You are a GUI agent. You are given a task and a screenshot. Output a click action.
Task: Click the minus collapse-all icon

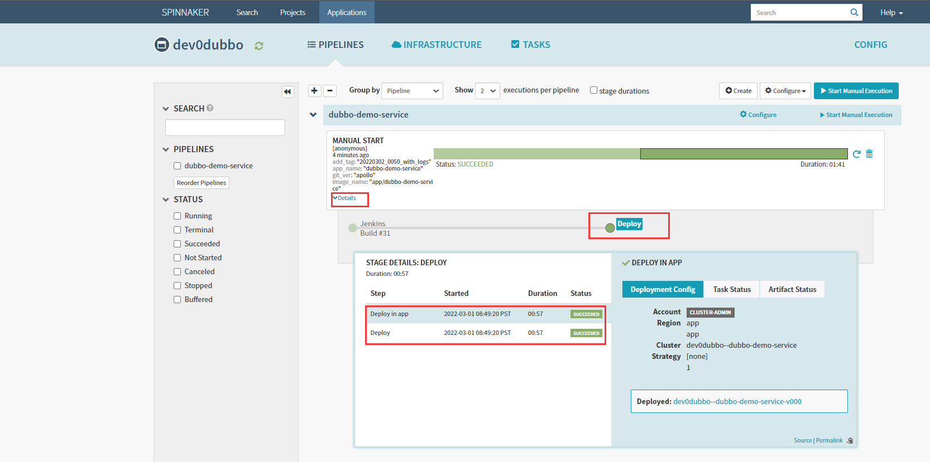(330, 90)
